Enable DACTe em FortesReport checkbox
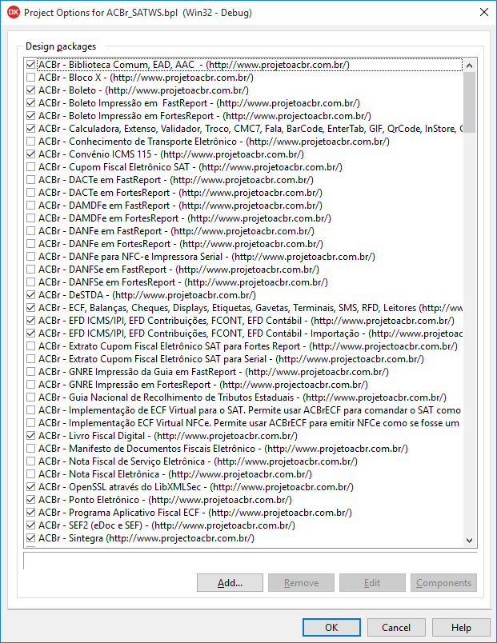 [30, 193]
